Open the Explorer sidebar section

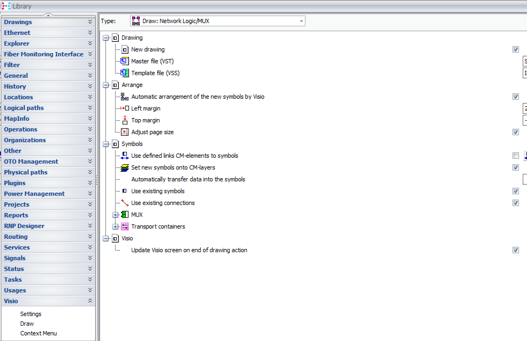point(48,43)
